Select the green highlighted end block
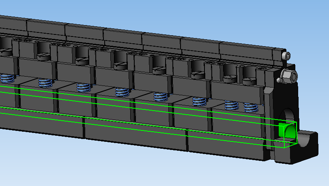This screenshot has width=329, height=186. coord(287,130)
